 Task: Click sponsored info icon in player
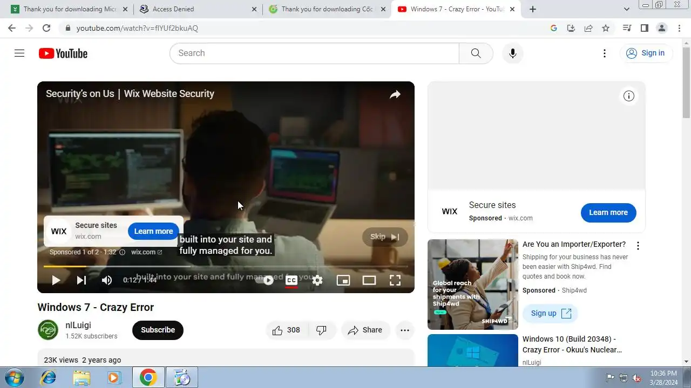coord(122,252)
